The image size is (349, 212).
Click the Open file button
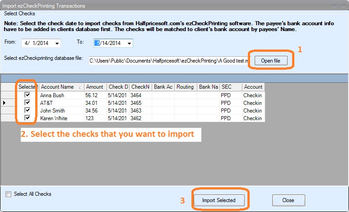[x=270, y=61]
